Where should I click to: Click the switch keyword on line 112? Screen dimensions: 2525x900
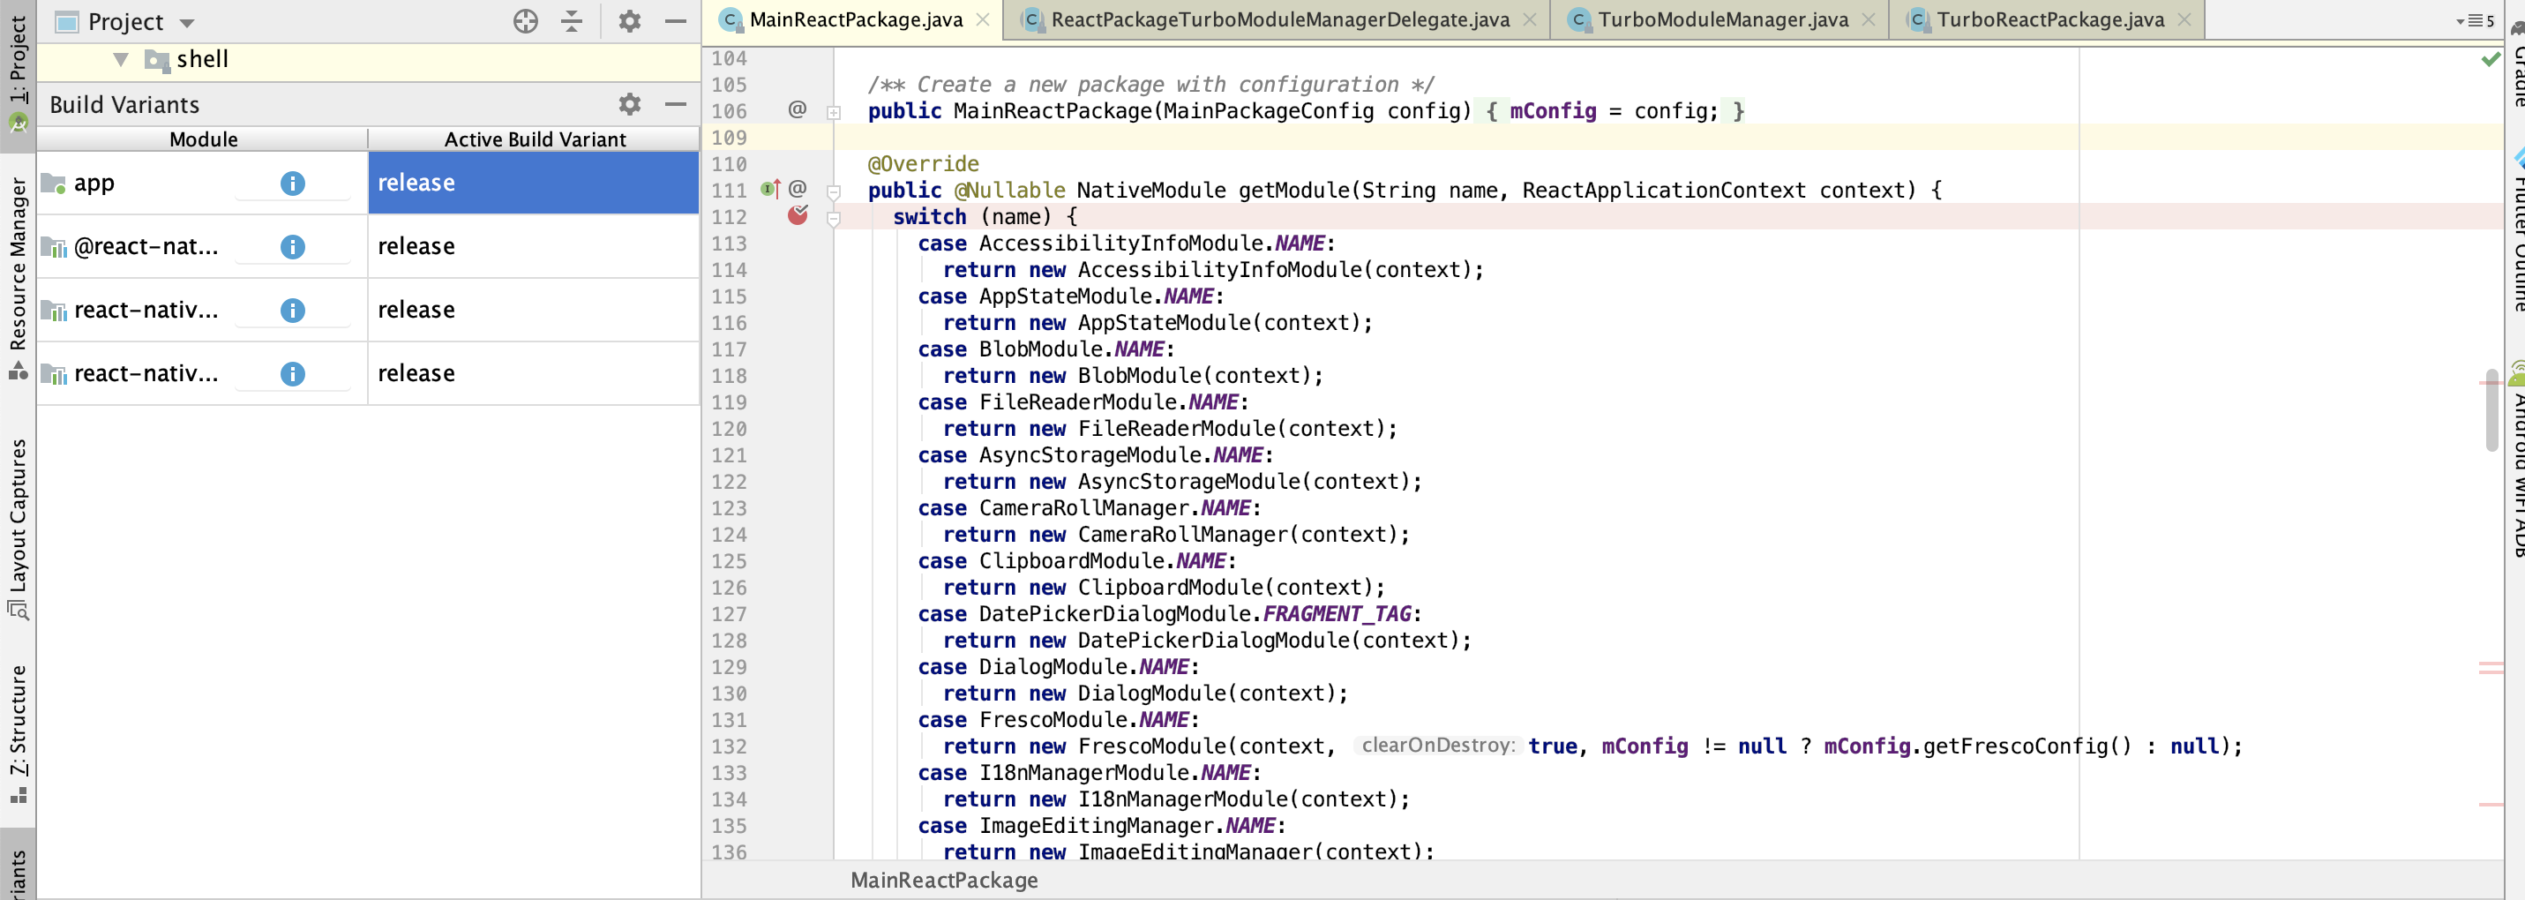929,218
